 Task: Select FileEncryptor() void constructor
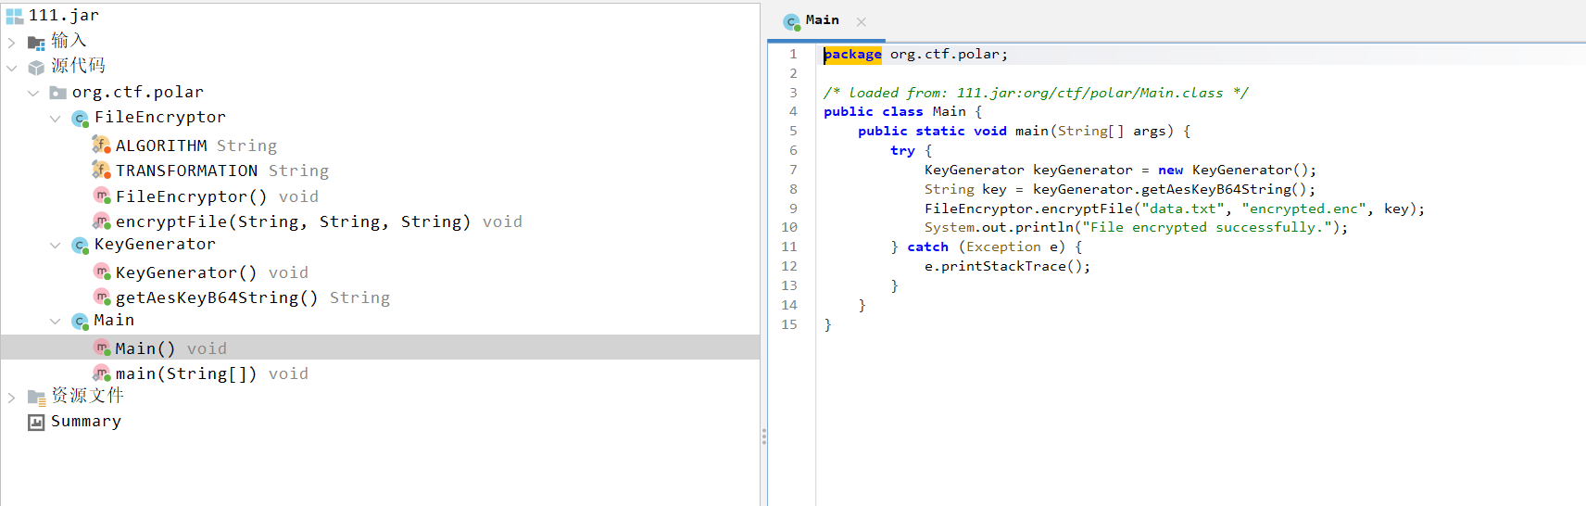[217, 196]
